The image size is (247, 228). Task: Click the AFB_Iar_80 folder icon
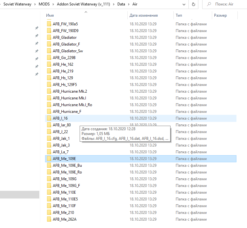(x=49, y=125)
